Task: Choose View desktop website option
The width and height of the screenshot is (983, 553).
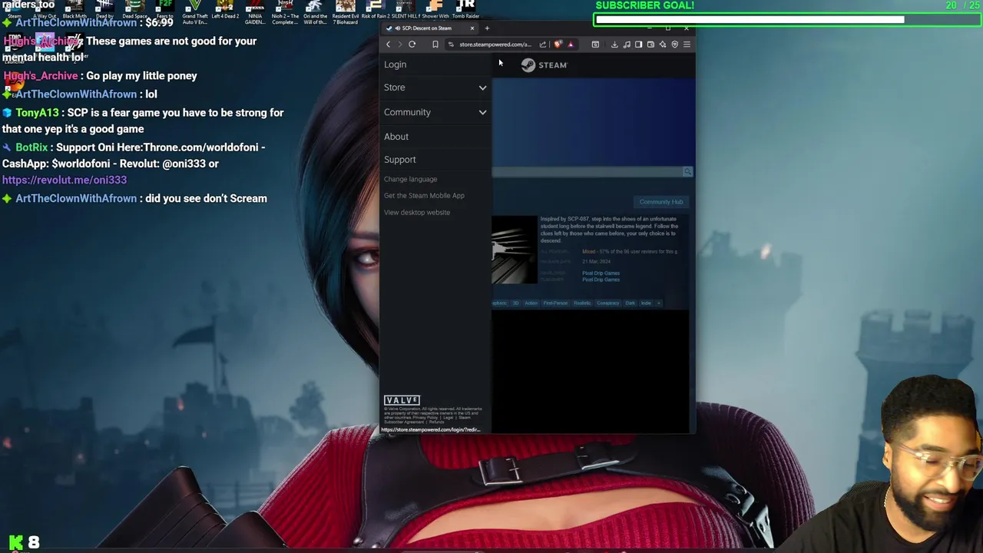Action: pyautogui.click(x=417, y=213)
